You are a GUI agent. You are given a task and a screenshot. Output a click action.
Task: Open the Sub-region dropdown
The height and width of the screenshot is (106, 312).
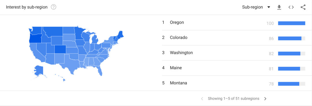click(x=256, y=7)
